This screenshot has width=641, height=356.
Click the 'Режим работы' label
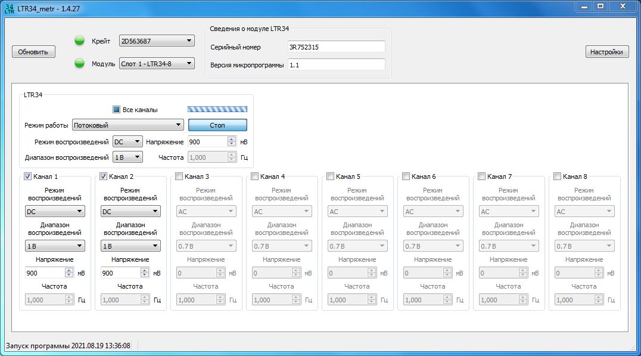[46, 125]
